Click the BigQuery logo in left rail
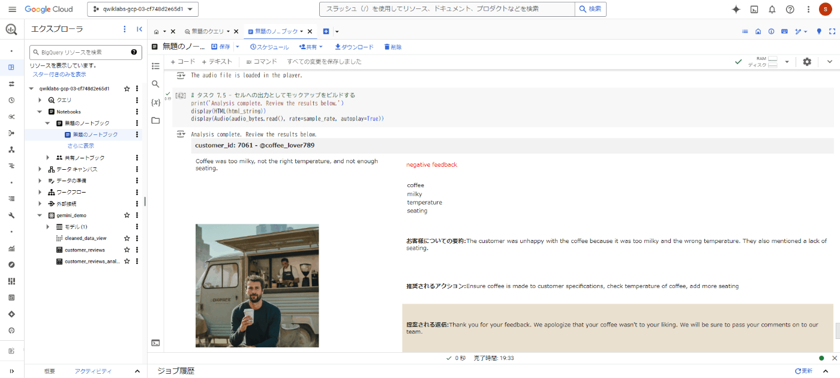The width and height of the screenshot is (840, 378). pyautogui.click(x=11, y=29)
